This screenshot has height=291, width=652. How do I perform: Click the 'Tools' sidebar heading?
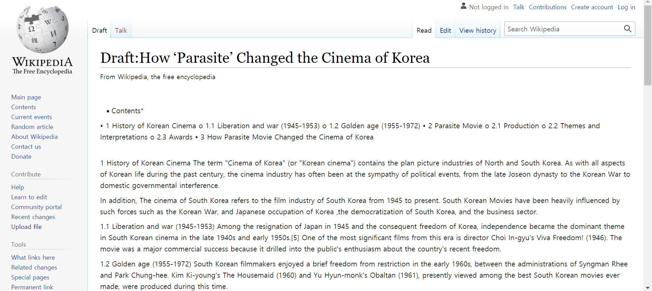tap(18, 245)
